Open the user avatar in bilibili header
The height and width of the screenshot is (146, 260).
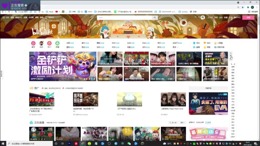click(202, 18)
